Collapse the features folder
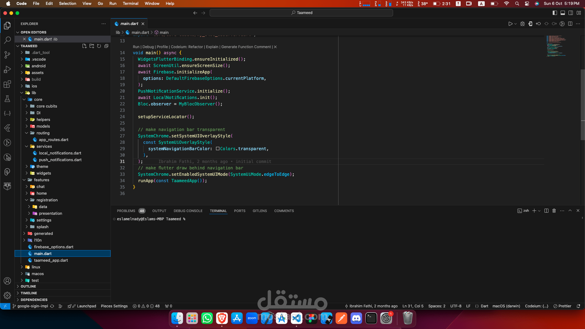This screenshot has height=329, width=585. click(41, 180)
